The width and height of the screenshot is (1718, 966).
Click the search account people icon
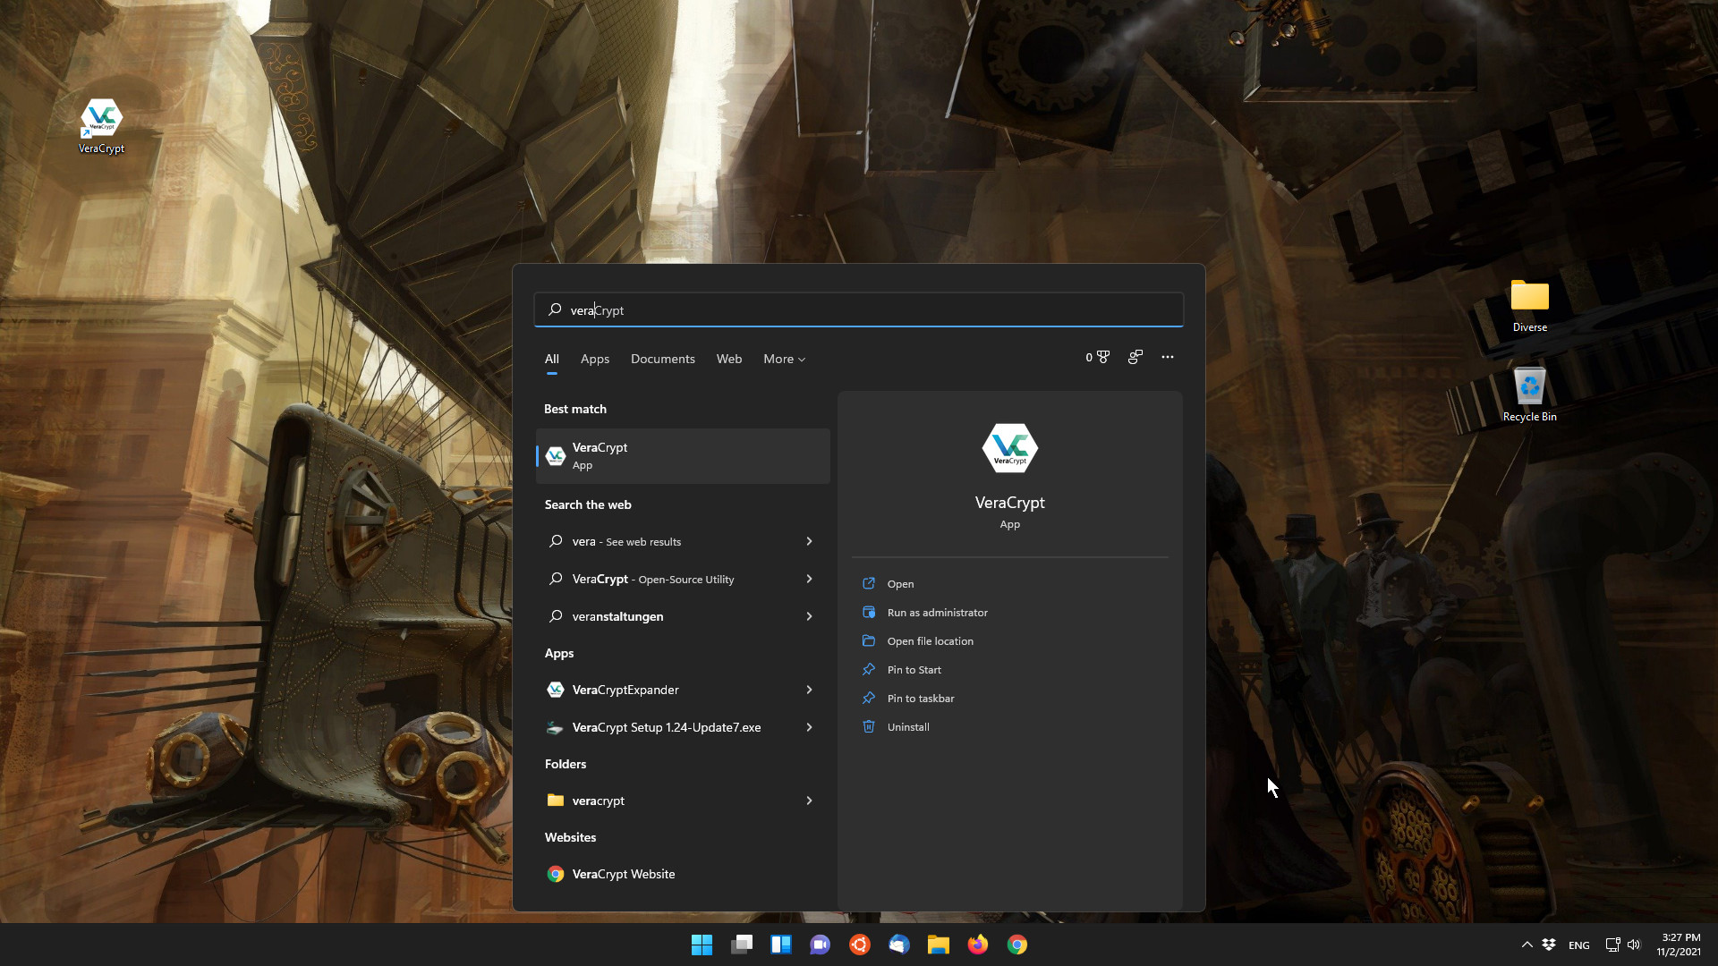(x=1135, y=357)
